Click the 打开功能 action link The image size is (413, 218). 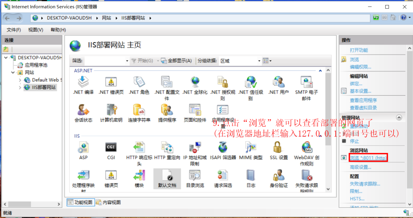coord(359,50)
